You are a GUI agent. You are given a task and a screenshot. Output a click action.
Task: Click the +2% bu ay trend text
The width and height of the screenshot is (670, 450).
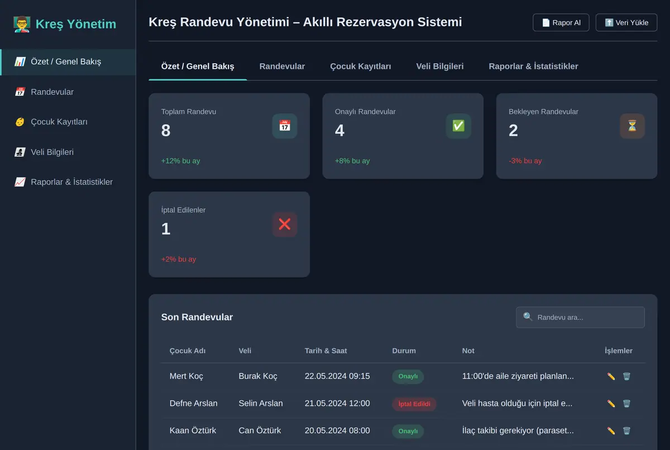click(x=179, y=259)
